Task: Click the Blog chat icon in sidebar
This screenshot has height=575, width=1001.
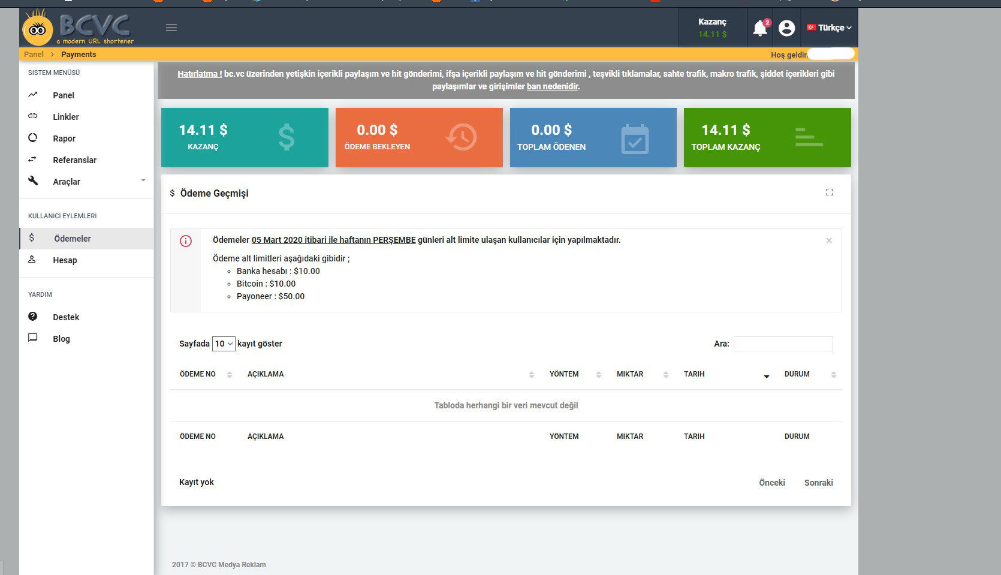Action: [33, 338]
